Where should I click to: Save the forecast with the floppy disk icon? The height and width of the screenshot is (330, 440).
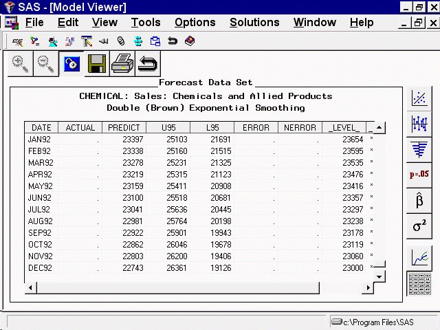(x=96, y=64)
